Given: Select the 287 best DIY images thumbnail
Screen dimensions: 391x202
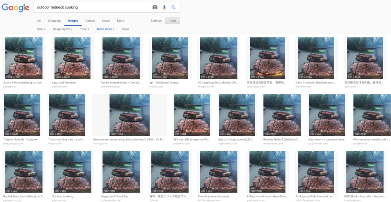Looking at the screenshot, I should click(192, 115).
